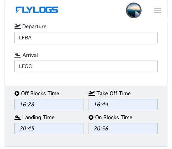Click the Landing Time plane icon
The image size is (172, 149).
(18, 117)
